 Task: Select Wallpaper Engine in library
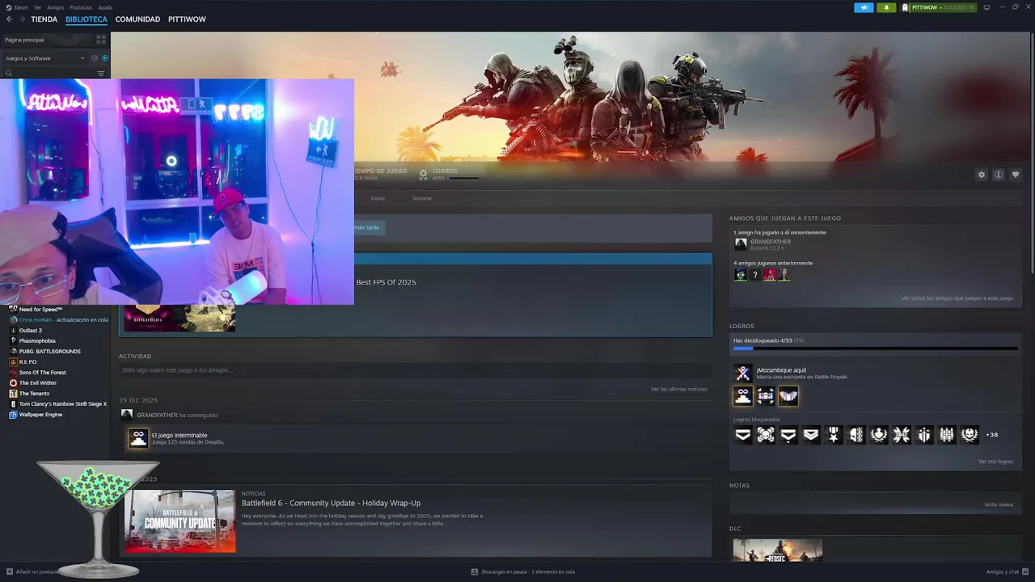click(x=40, y=415)
